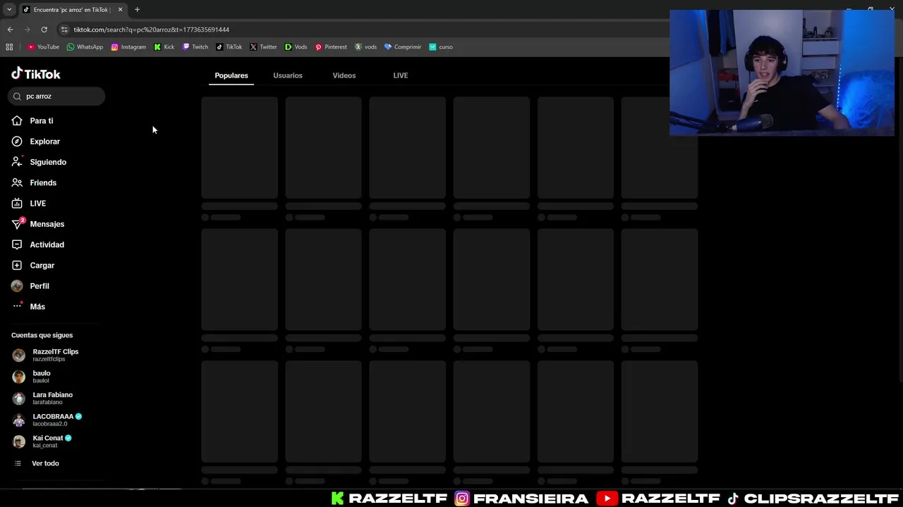903x507 pixels.
Task: Open the Friends section
Action: coord(34,183)
